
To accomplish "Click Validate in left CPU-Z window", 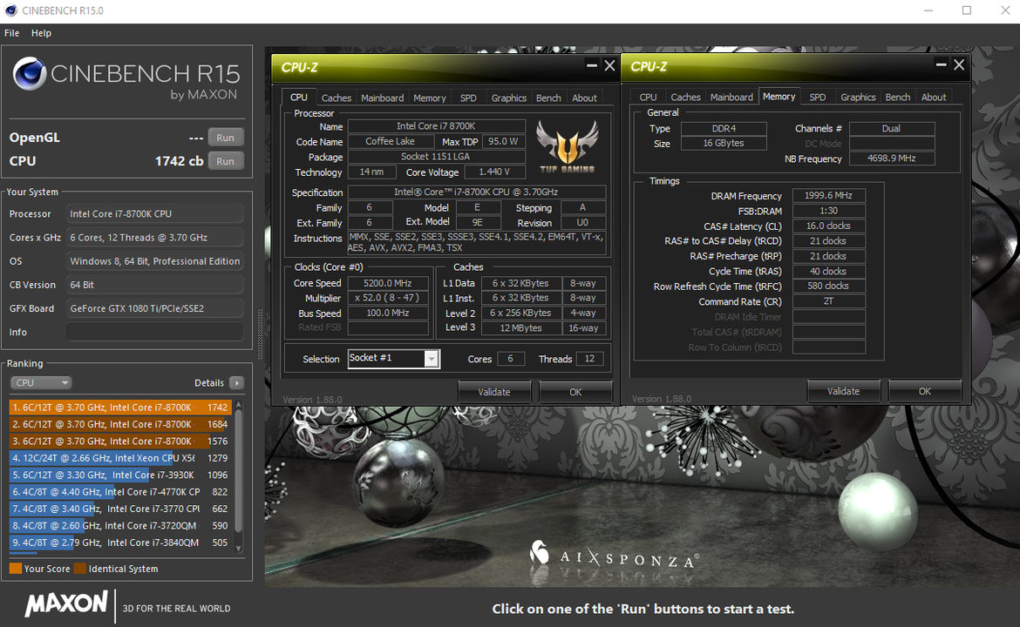I will click(x=494, y=392).
